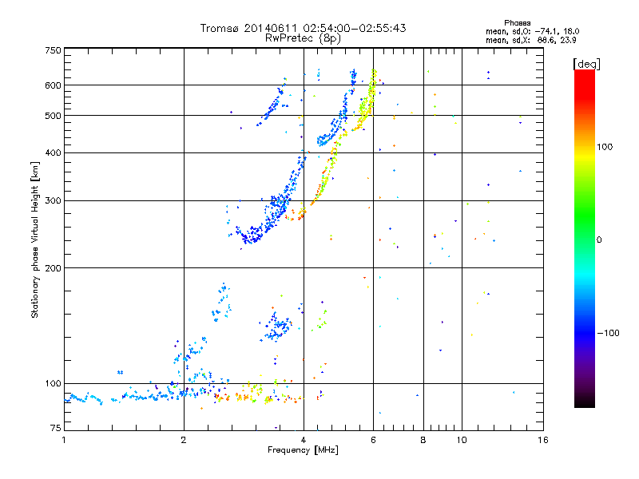Click the y-axis tick label "200"
This screenshot has width=639, height=479.
(53, 268)
